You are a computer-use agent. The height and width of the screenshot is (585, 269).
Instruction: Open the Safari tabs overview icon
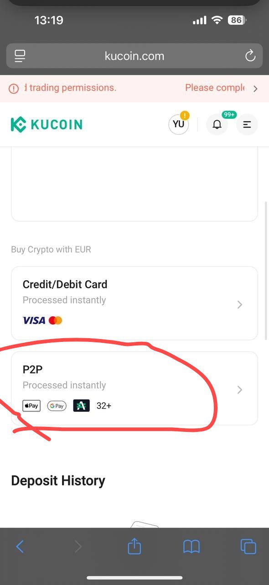click(248, 547)
